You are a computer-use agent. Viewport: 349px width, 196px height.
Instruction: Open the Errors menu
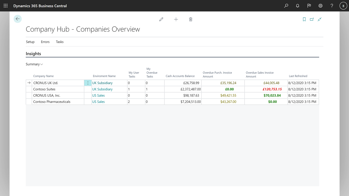[45, 42]
